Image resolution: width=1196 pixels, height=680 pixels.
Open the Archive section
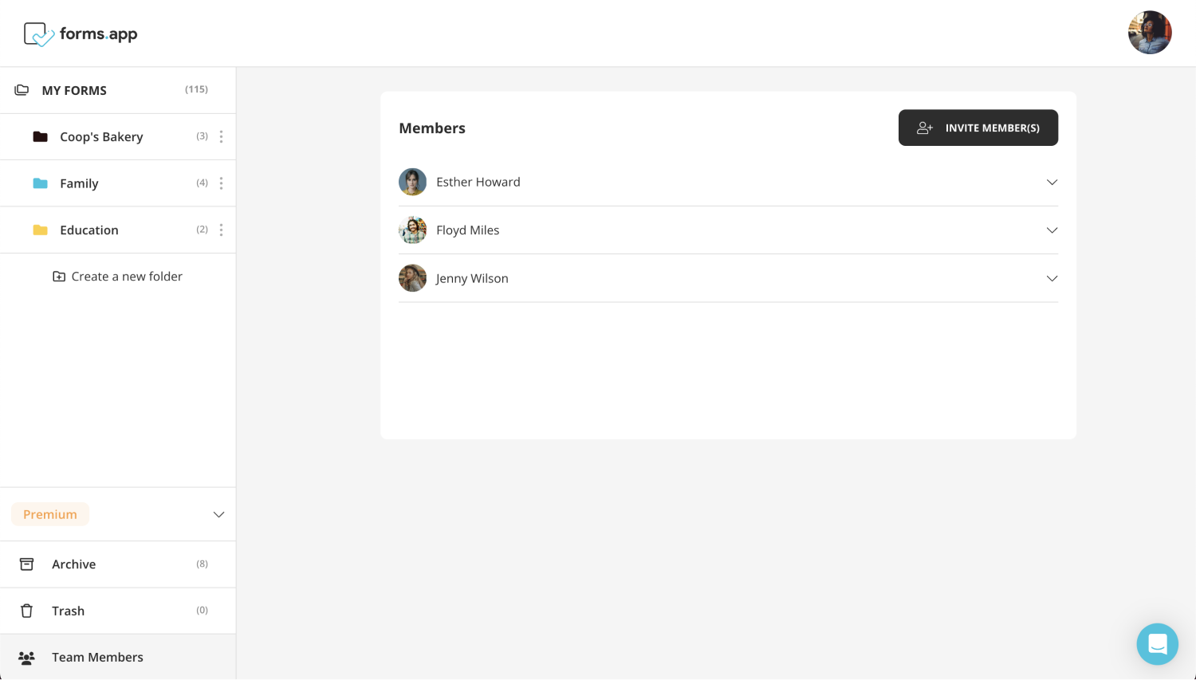pyautogui.click(x=118, y=564)
